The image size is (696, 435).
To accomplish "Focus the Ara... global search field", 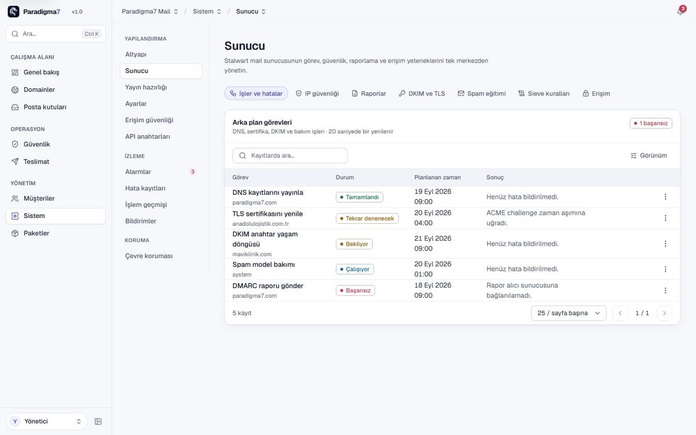I will point(56,34).
